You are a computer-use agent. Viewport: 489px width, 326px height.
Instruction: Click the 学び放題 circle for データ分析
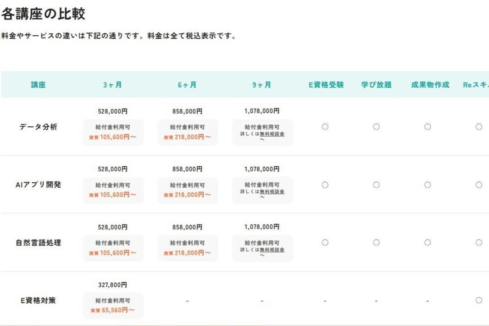coord(376,127)
